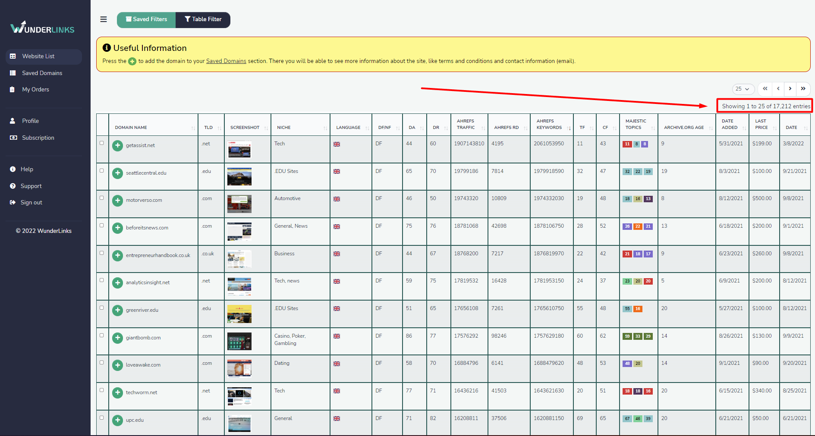Jump to last page of results

[x=803, y=89]
